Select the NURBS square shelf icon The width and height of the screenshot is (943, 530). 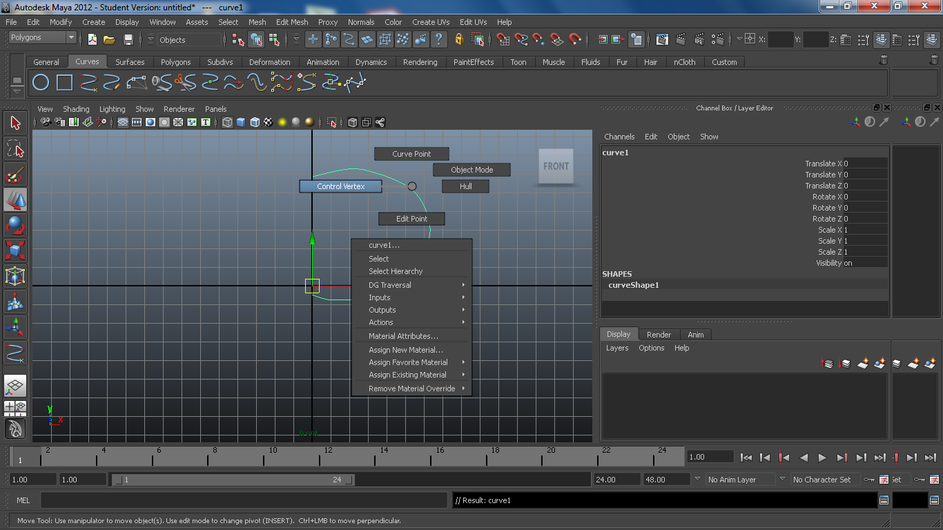(64, 84)
